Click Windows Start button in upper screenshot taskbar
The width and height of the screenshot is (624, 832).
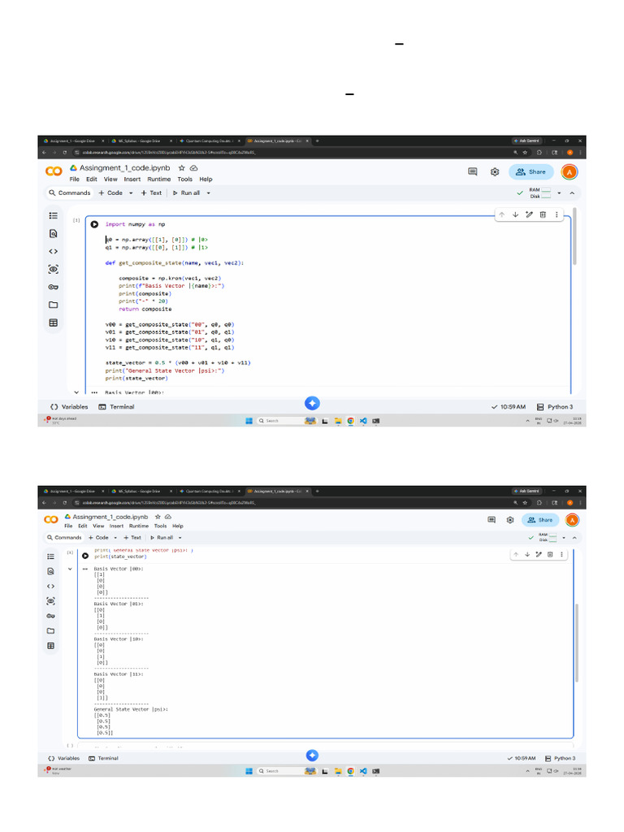pyautogui.click(x=249, y=421)
